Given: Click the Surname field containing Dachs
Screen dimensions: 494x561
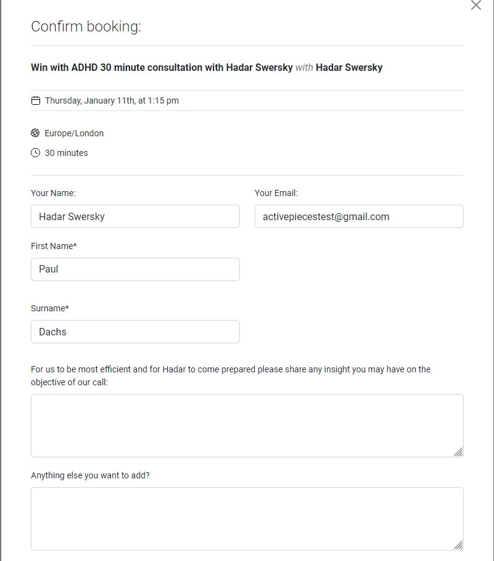Looking at the screenshot, I should pos(135,332).
